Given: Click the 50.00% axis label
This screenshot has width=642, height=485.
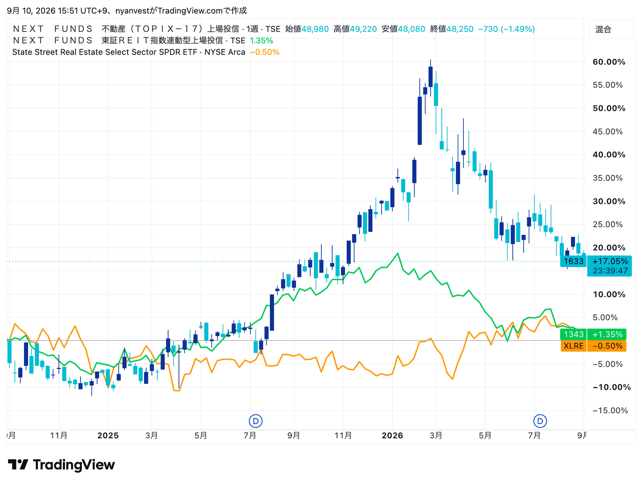Looking at the screenshot, I should 609,108.
